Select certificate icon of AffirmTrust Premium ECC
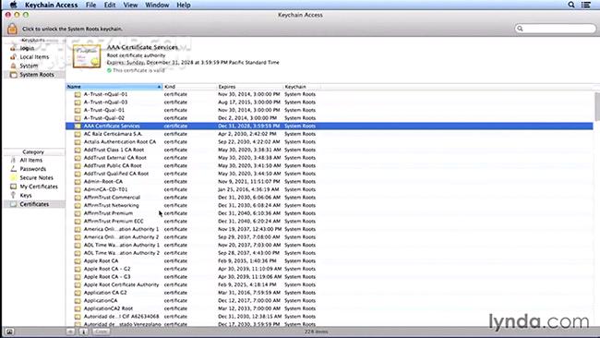600x338 pixels. (x=78, y=222)
